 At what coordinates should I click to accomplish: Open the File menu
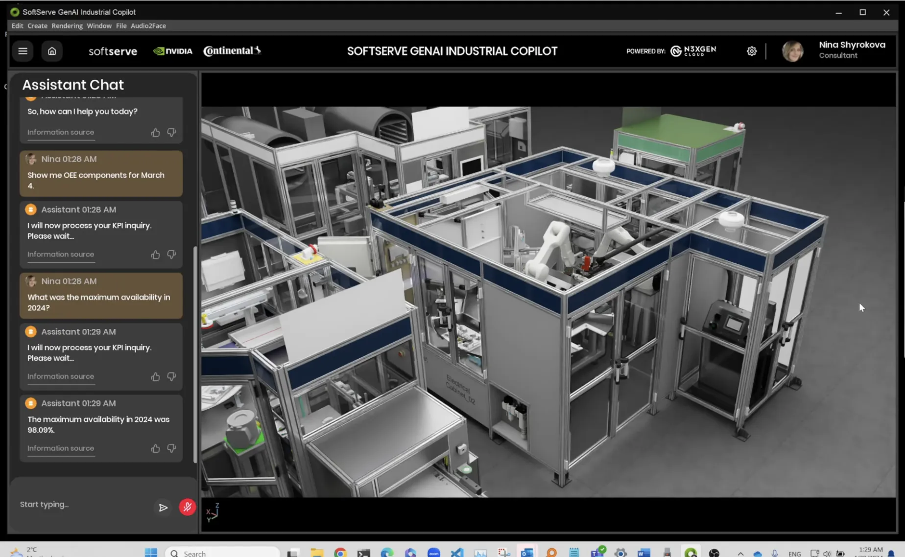click(121, 26)
